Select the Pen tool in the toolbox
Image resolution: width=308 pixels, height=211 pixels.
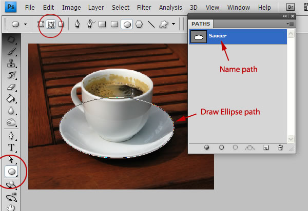click(11, 136)
